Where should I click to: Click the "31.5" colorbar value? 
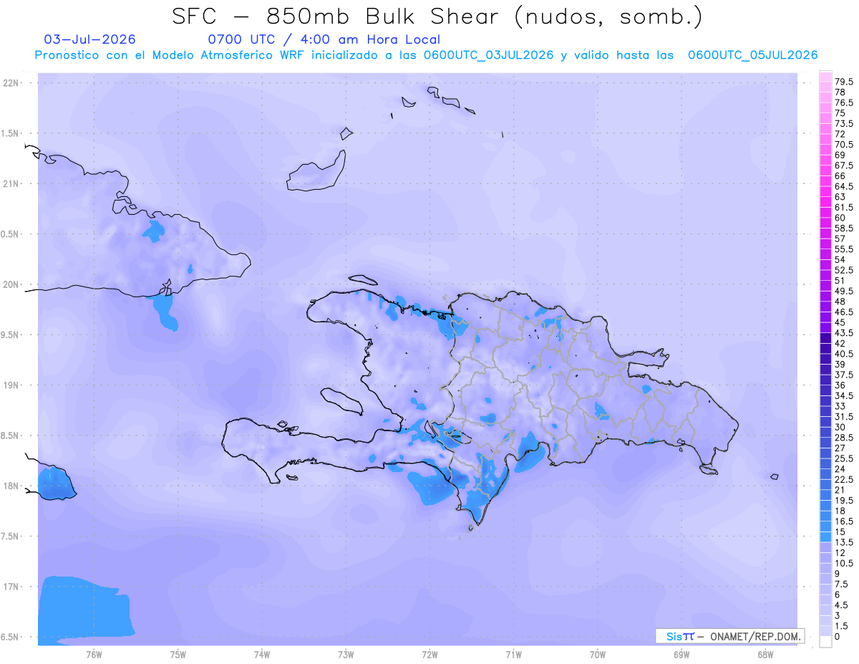tap(844, 417)
